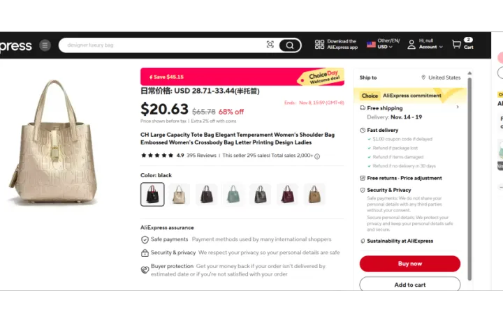Screen dimensions: 503x335
Task: Select the black bag color option
Action: [152, 194]
